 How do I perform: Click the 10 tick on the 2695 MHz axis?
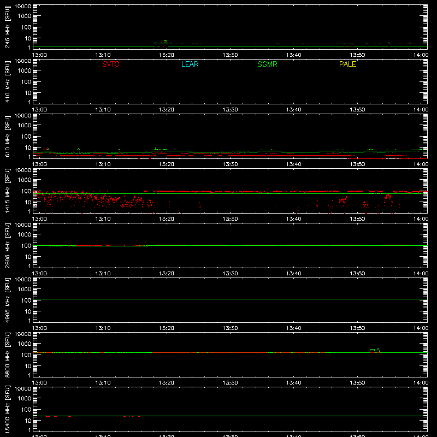coord(28,257)
